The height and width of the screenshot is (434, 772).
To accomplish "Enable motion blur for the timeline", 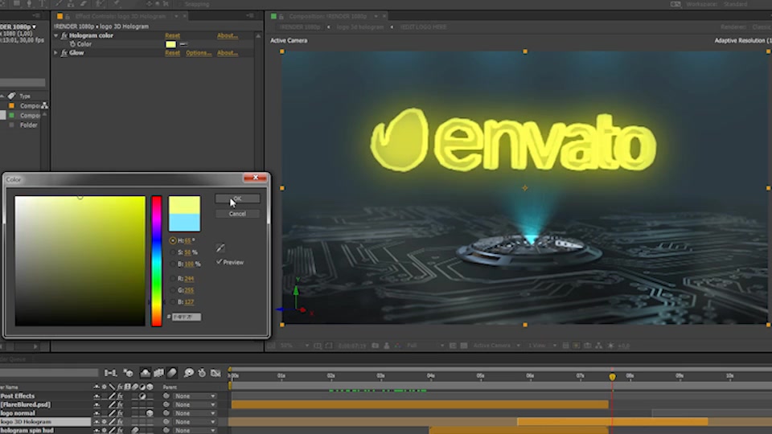I will pyautogui.click(x=172, y=373).
